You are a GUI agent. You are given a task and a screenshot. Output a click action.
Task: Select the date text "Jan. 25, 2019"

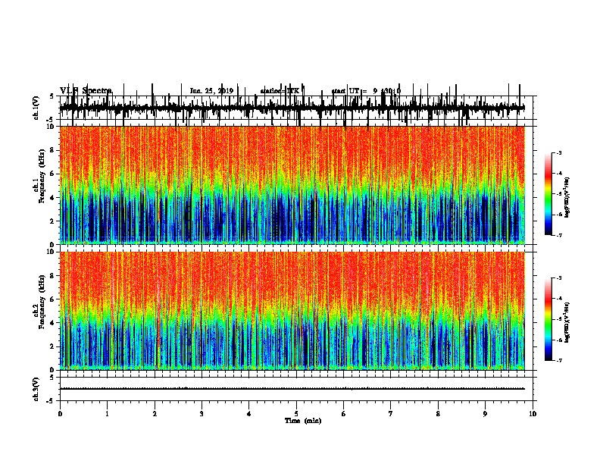coord(211,91)
